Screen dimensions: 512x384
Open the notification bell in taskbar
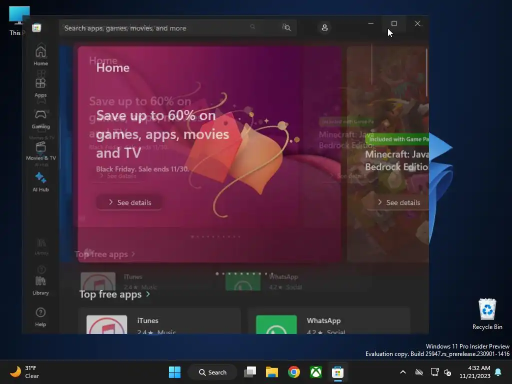click(498, 372)
